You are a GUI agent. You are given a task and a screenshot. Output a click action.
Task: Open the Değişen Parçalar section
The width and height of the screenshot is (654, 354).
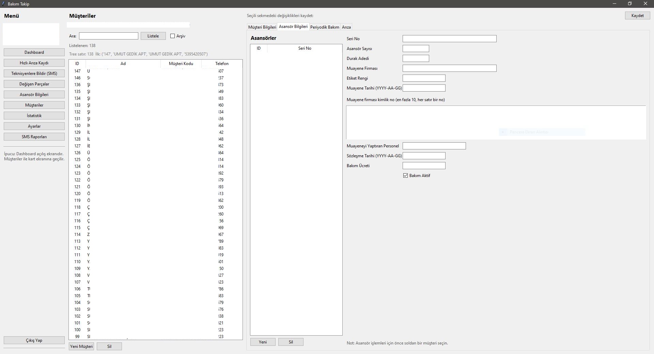coord(34,84)
